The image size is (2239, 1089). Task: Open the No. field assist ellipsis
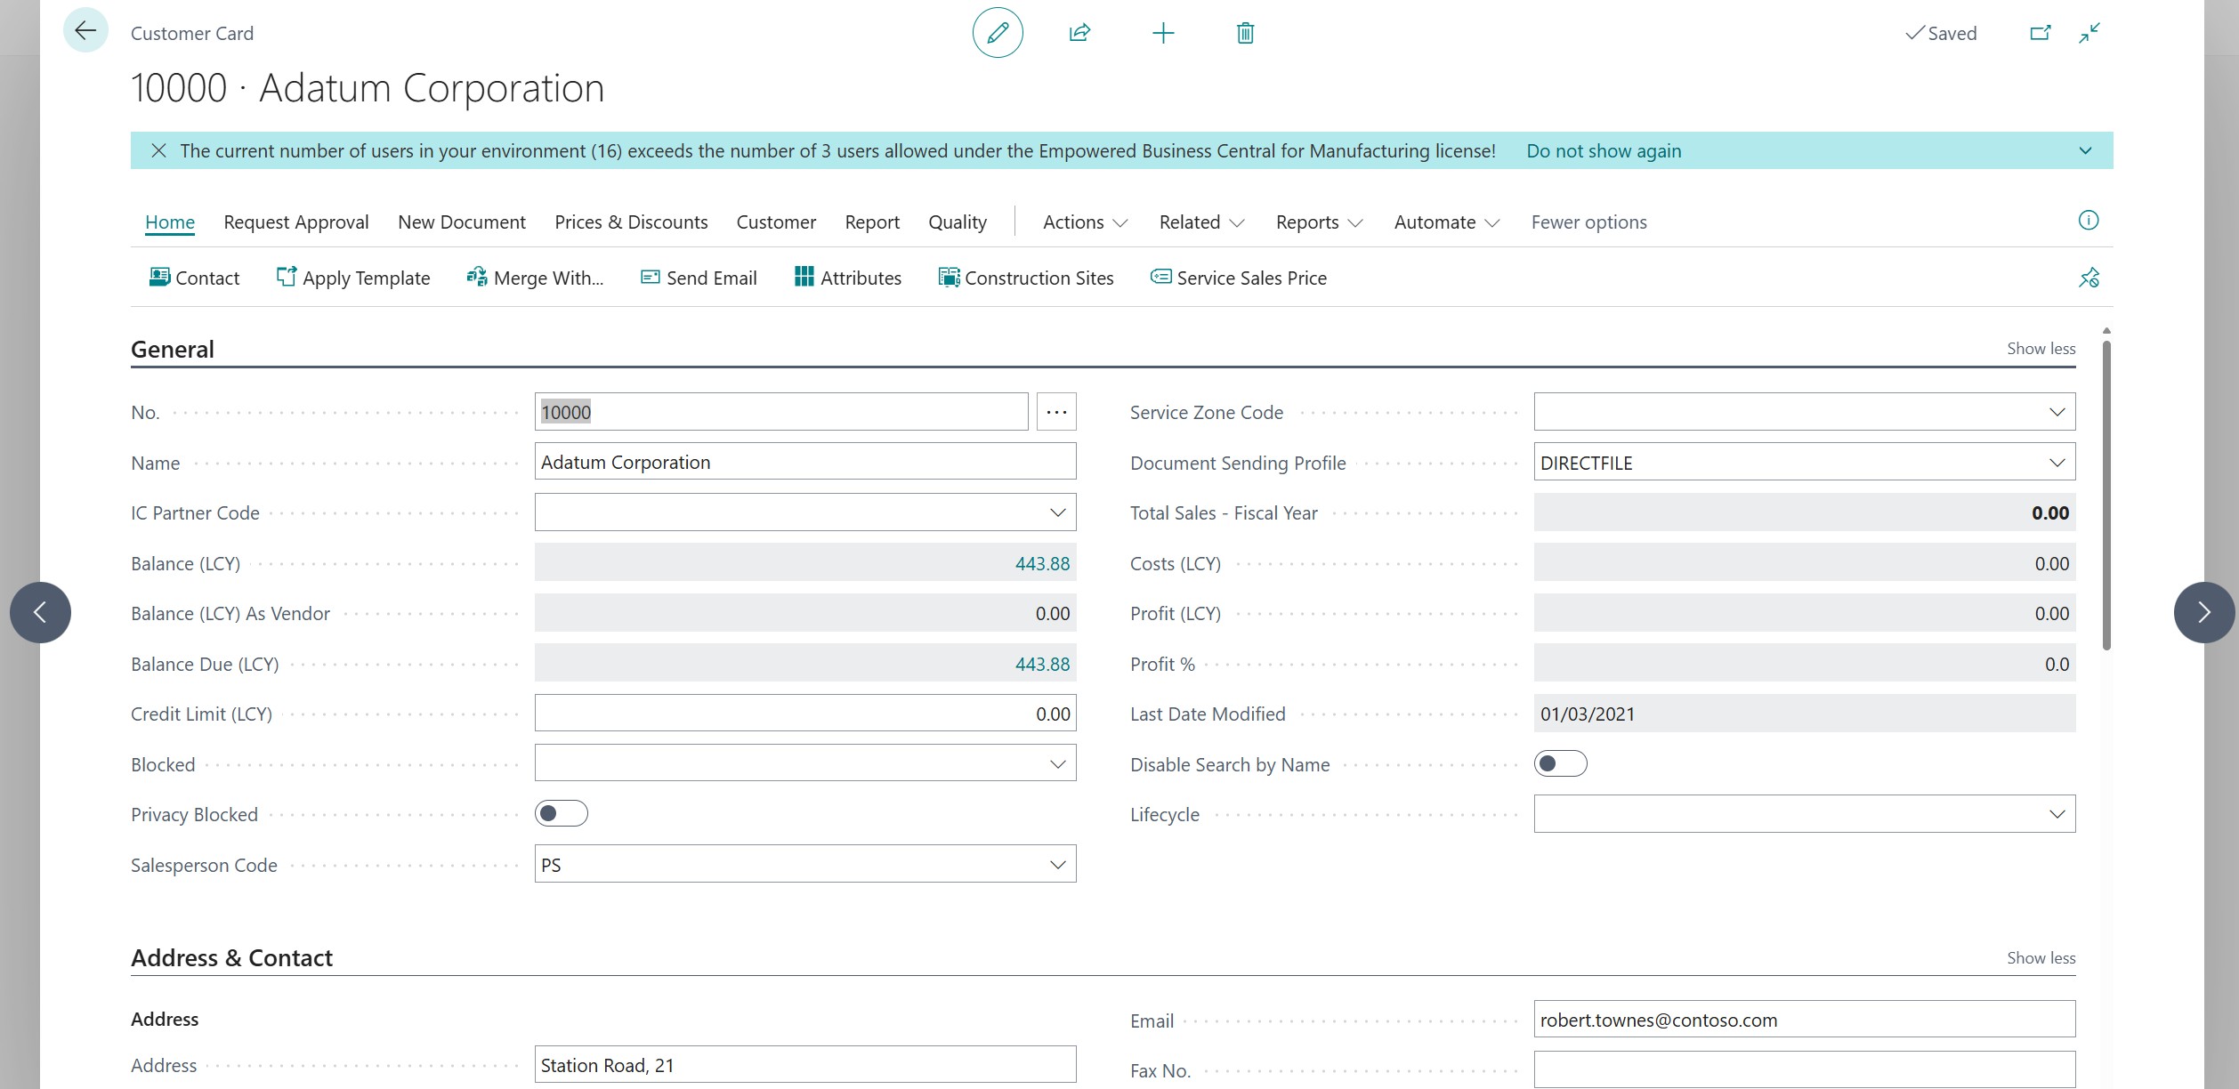click(x=1056, y=412)
